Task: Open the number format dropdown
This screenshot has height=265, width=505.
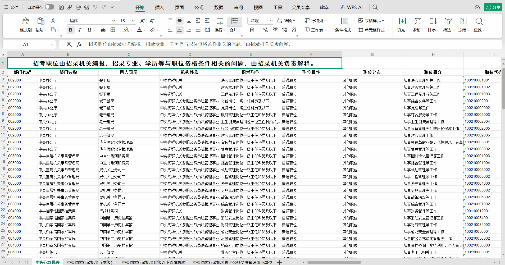Action: (271, 21)
